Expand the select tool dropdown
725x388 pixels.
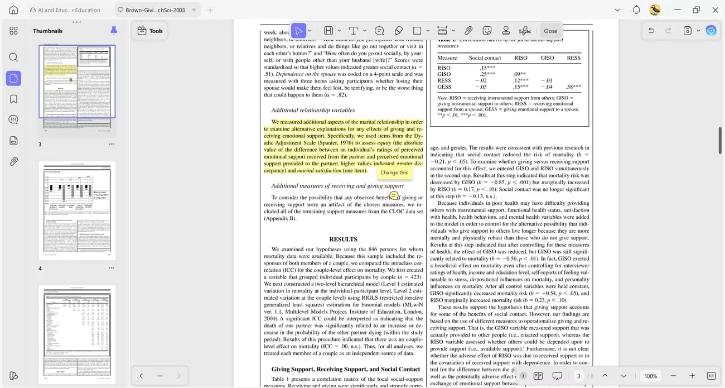310,31
